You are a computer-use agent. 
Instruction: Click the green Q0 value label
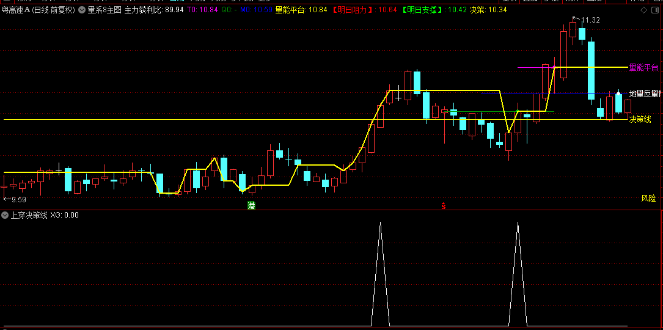(x=229, y=10)
